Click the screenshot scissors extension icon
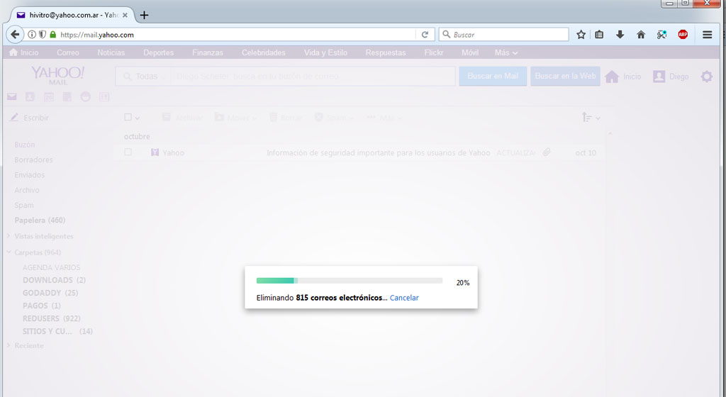This screenshot has height=397, width=726. pos(661,34)
